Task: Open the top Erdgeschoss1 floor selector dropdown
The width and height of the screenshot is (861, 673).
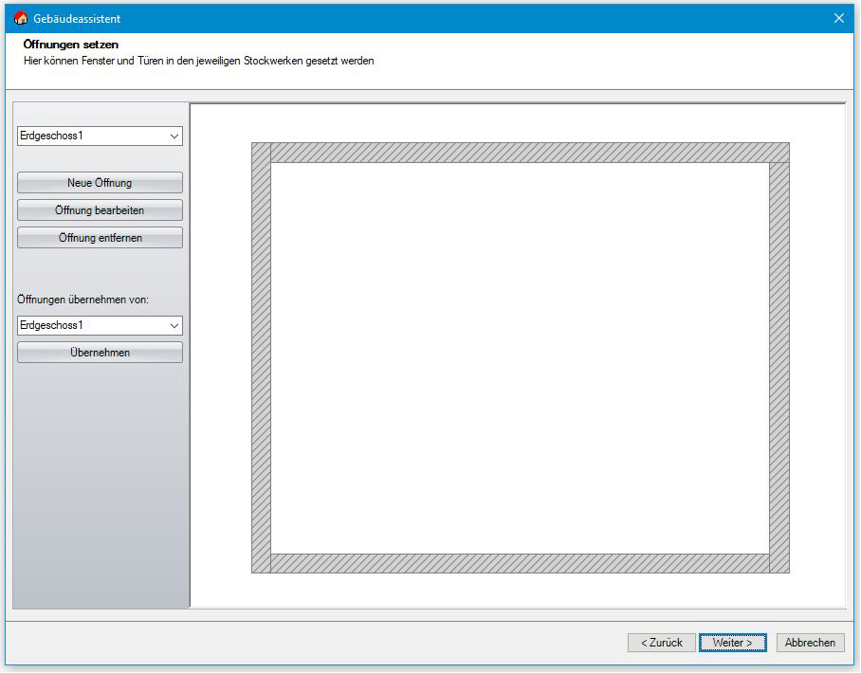Action: tap(100, 136)
